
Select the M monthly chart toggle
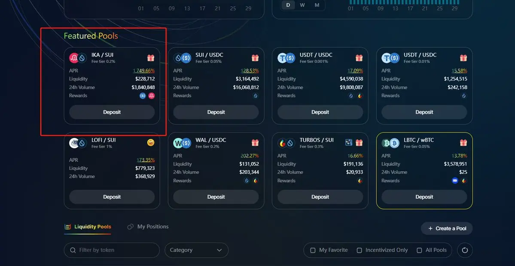coord(317,5)
